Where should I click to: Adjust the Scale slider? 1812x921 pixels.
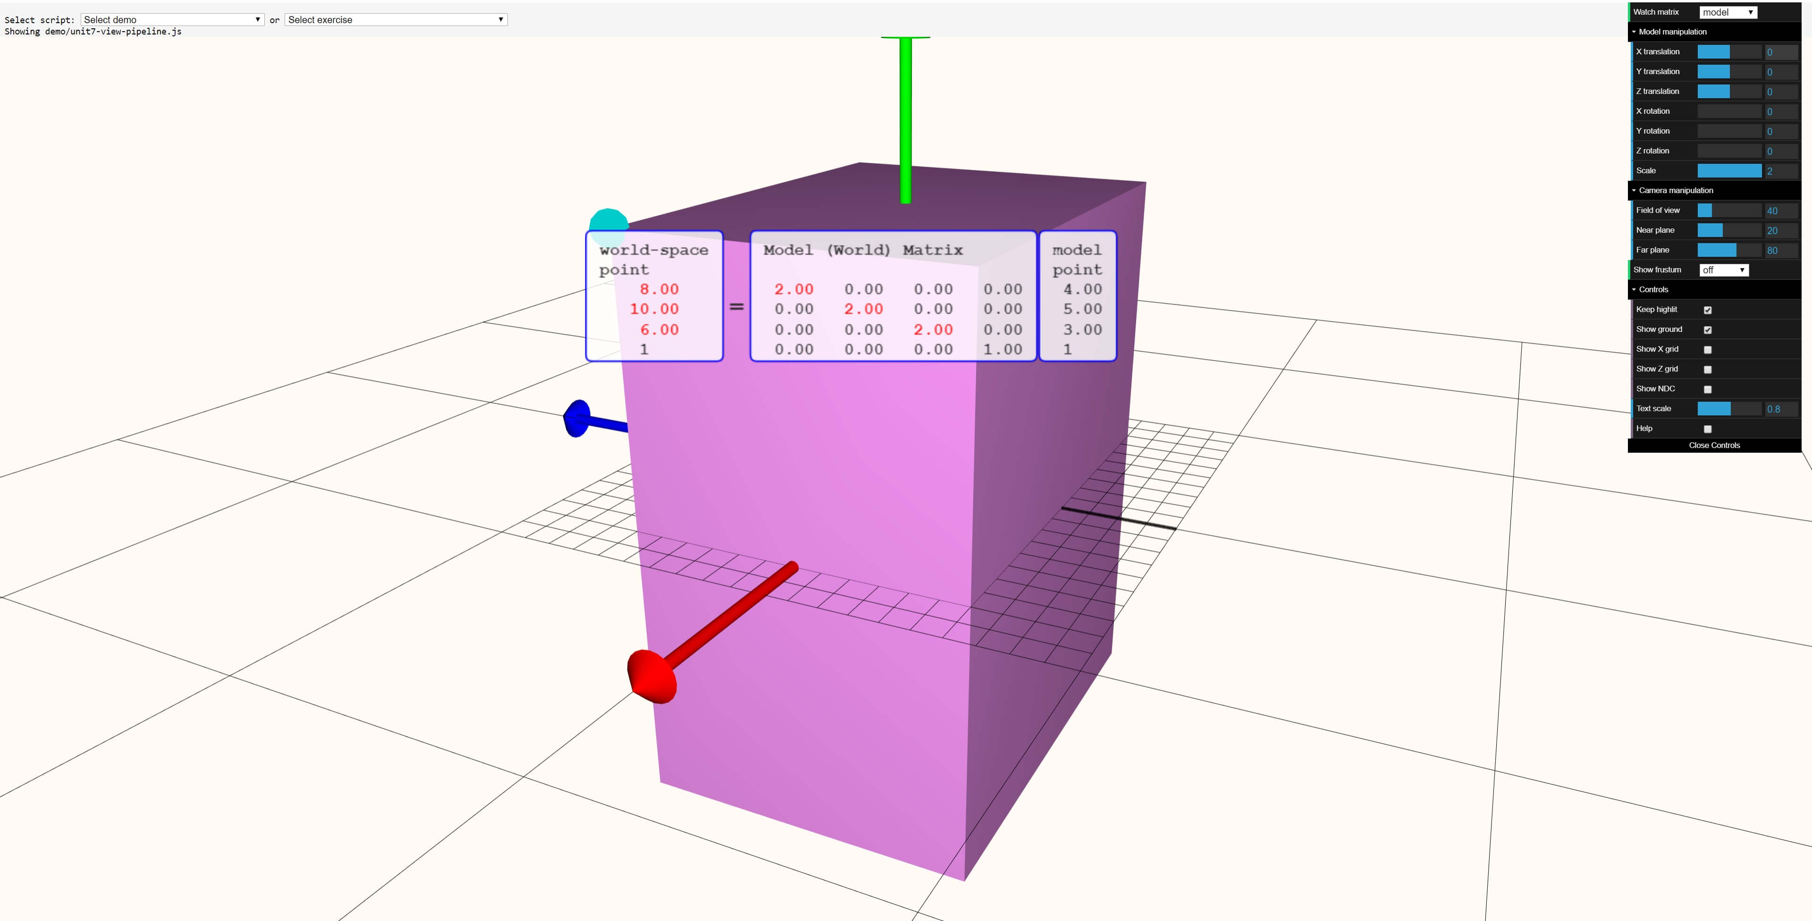pos(1729,170)
